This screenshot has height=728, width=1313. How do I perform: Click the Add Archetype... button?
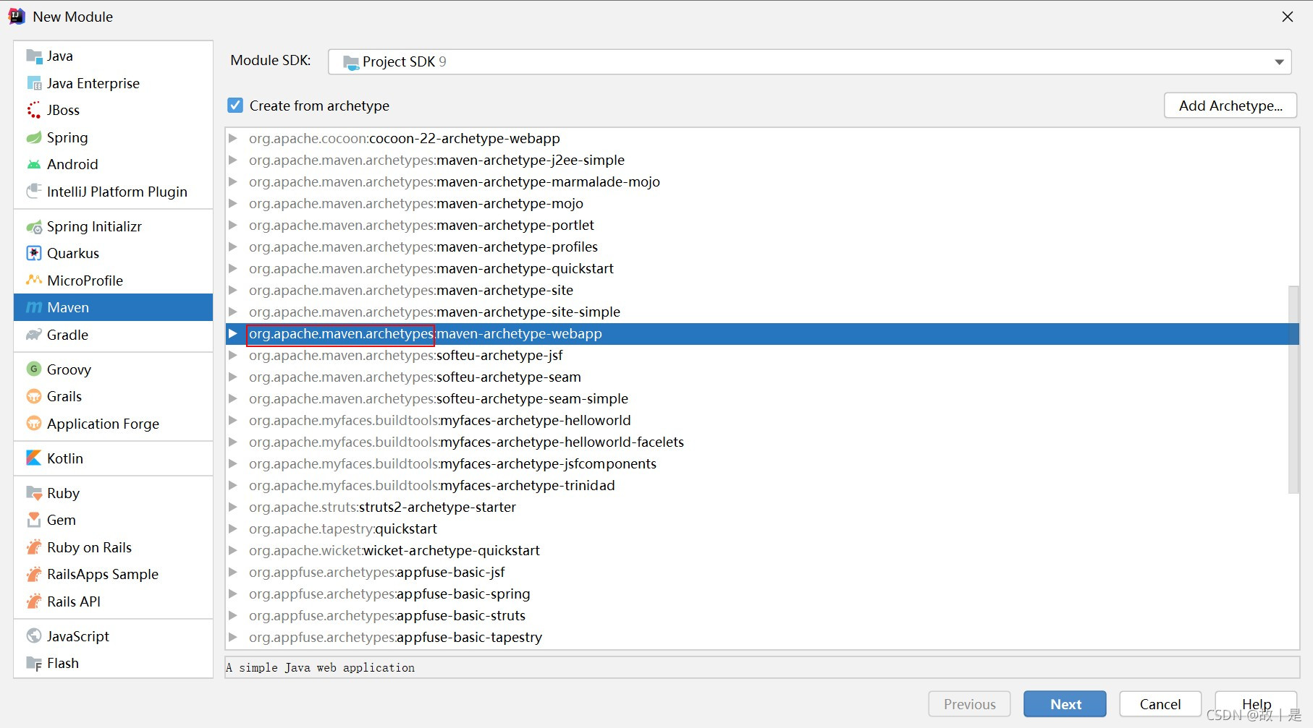(x=1230, y=106)
